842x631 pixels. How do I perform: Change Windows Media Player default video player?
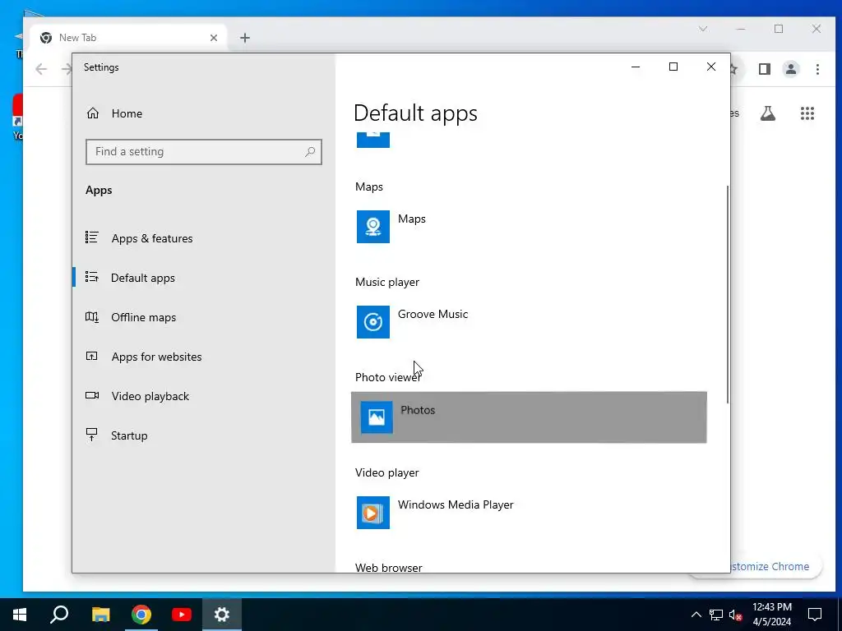529,513
